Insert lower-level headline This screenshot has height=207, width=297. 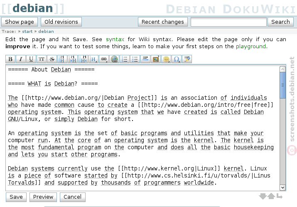(x=73, y=59)
